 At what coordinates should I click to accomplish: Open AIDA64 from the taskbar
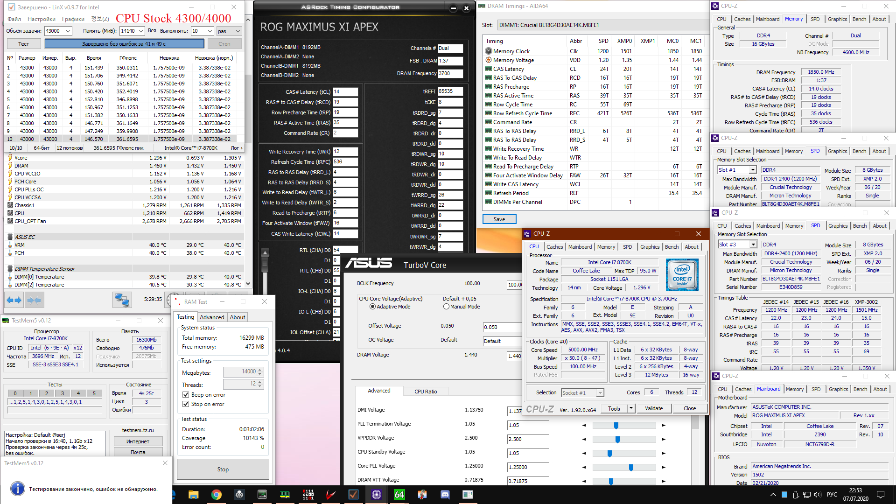[399, 495]
